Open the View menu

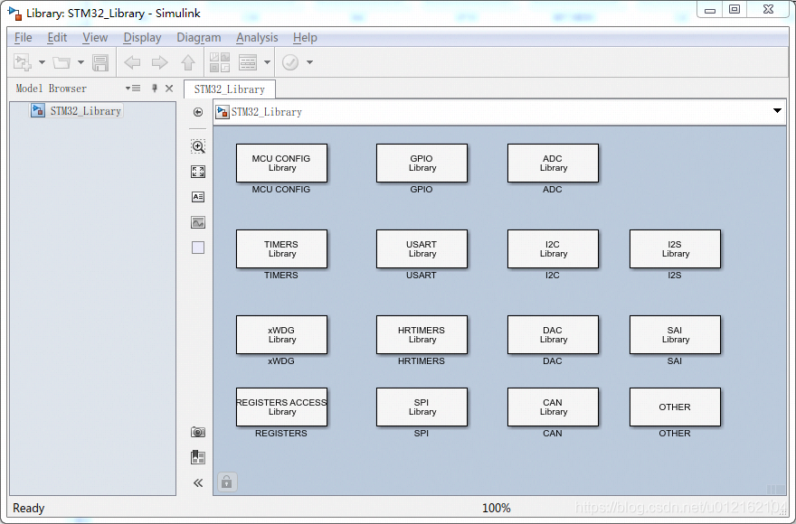[95, 38]
